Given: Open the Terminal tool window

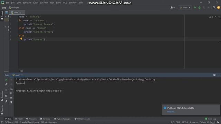Looking at the screenshot, I should point(45,119).
